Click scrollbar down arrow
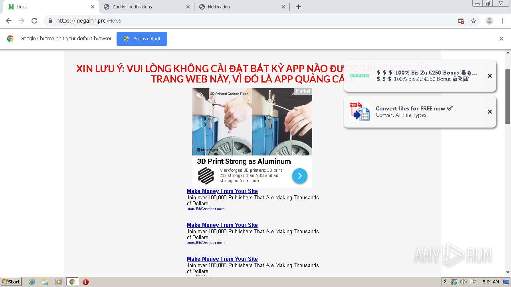511x287 pixels. tap(508, 272)
